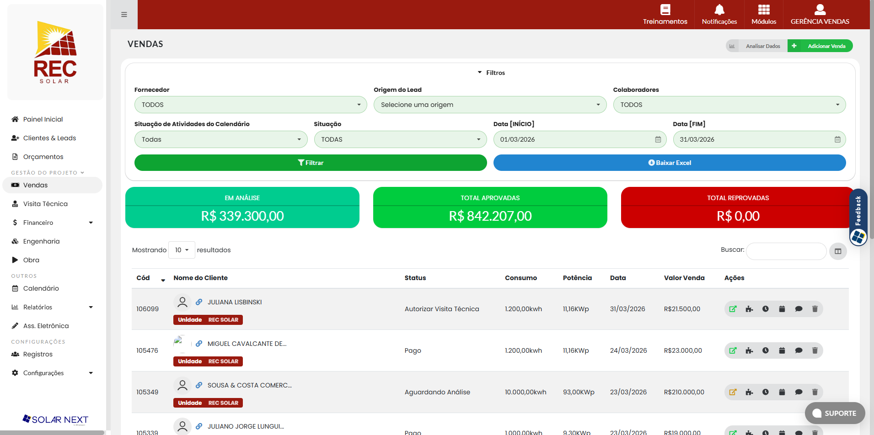
Task: Open the clock icon for sale 105476
Action: tap(766, 350)
